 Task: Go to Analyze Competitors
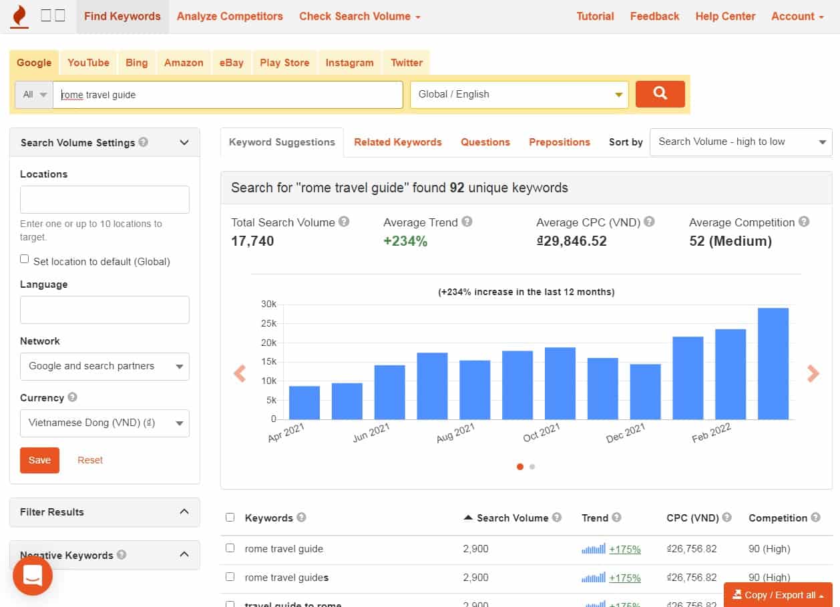(230, 16)
